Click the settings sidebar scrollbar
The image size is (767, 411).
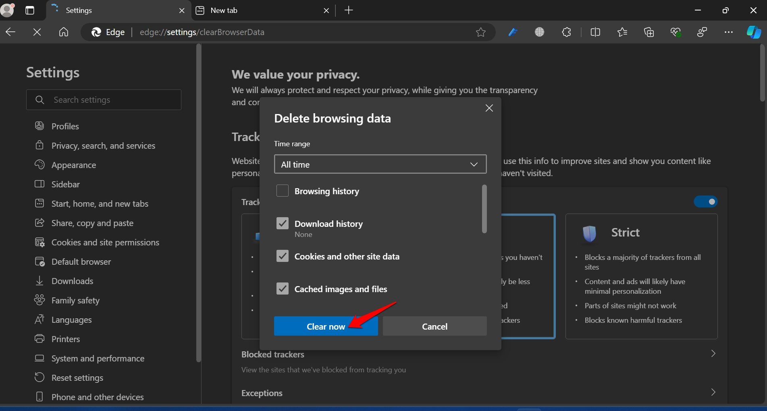(198, 203)
